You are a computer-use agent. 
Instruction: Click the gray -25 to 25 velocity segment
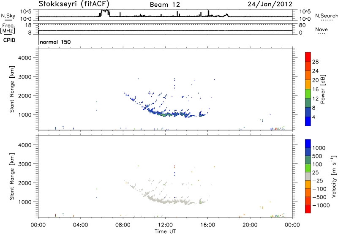[x=308, y=176]
